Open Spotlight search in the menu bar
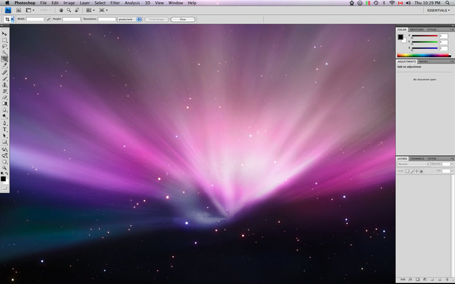The image size is (455, 284). coord(448,3)
